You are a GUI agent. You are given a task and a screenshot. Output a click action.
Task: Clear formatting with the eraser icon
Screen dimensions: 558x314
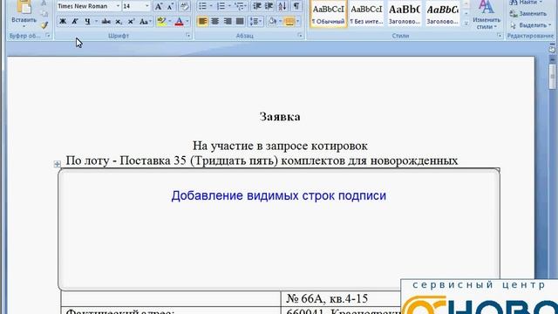[184, 6]
